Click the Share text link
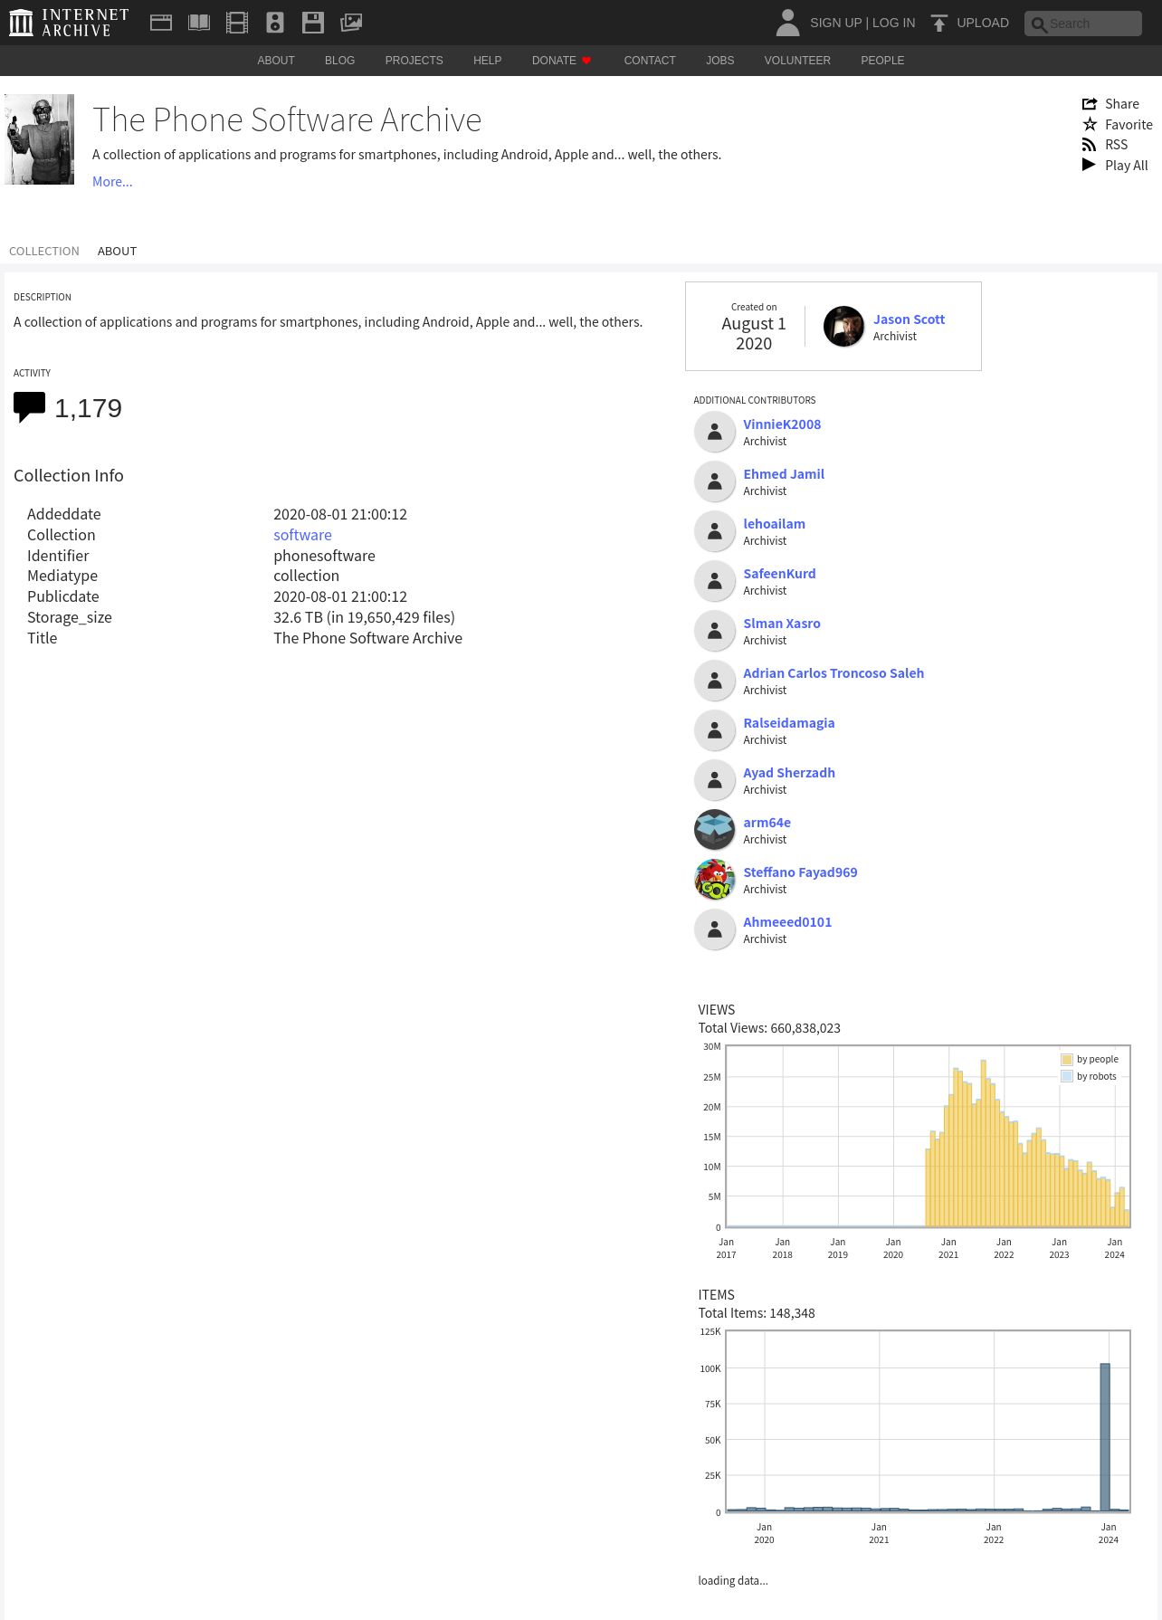The height and width of the screenshot is (1620, 1162). 1122,104
